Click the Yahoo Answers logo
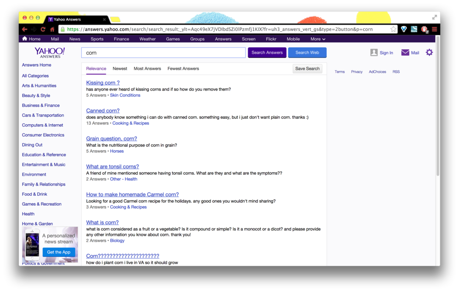459x292 pixels. pyautogui.click(x=50, y=53)
